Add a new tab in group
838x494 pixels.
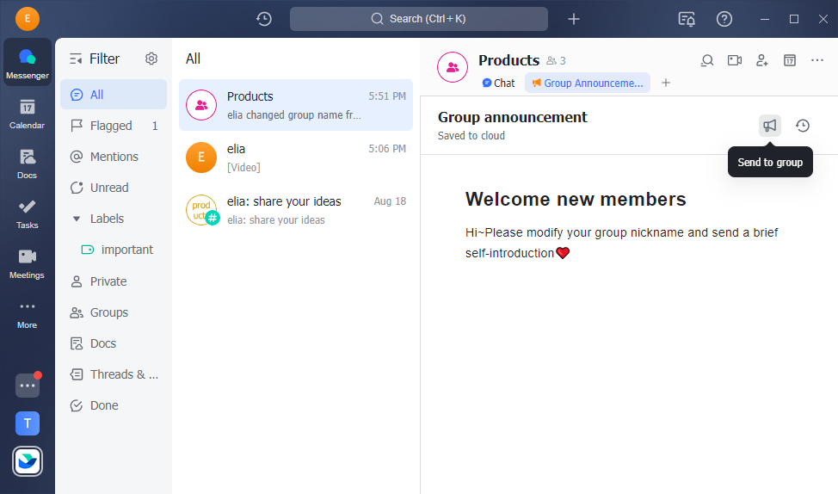point(666,83)
